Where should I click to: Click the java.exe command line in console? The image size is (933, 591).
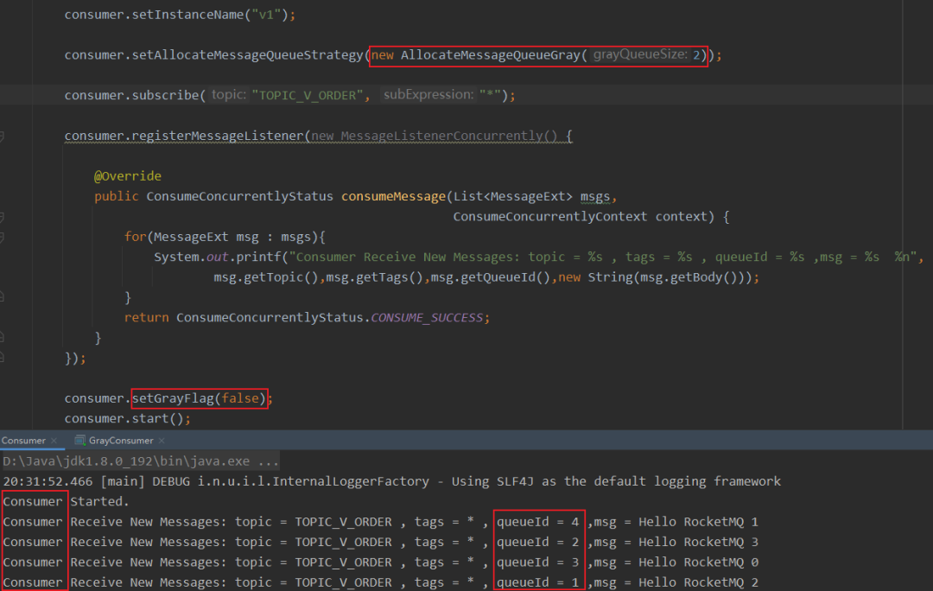click(141, 461)
